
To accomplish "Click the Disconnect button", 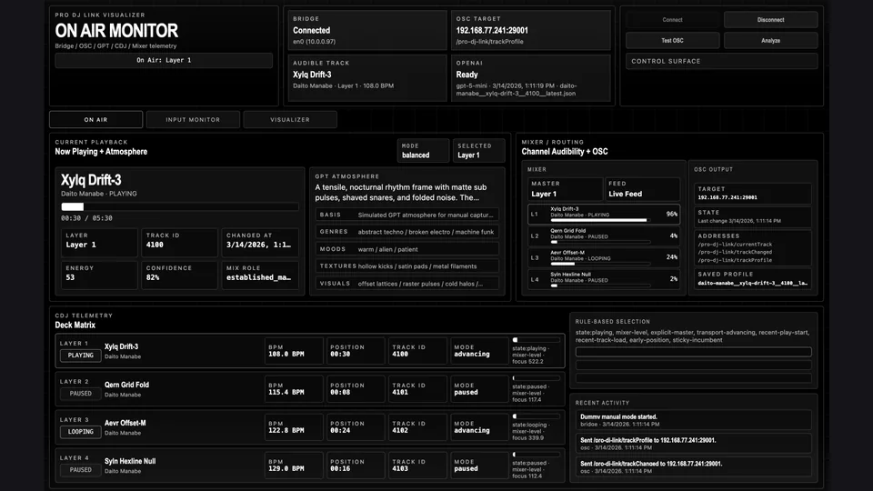I will [770, 19].
